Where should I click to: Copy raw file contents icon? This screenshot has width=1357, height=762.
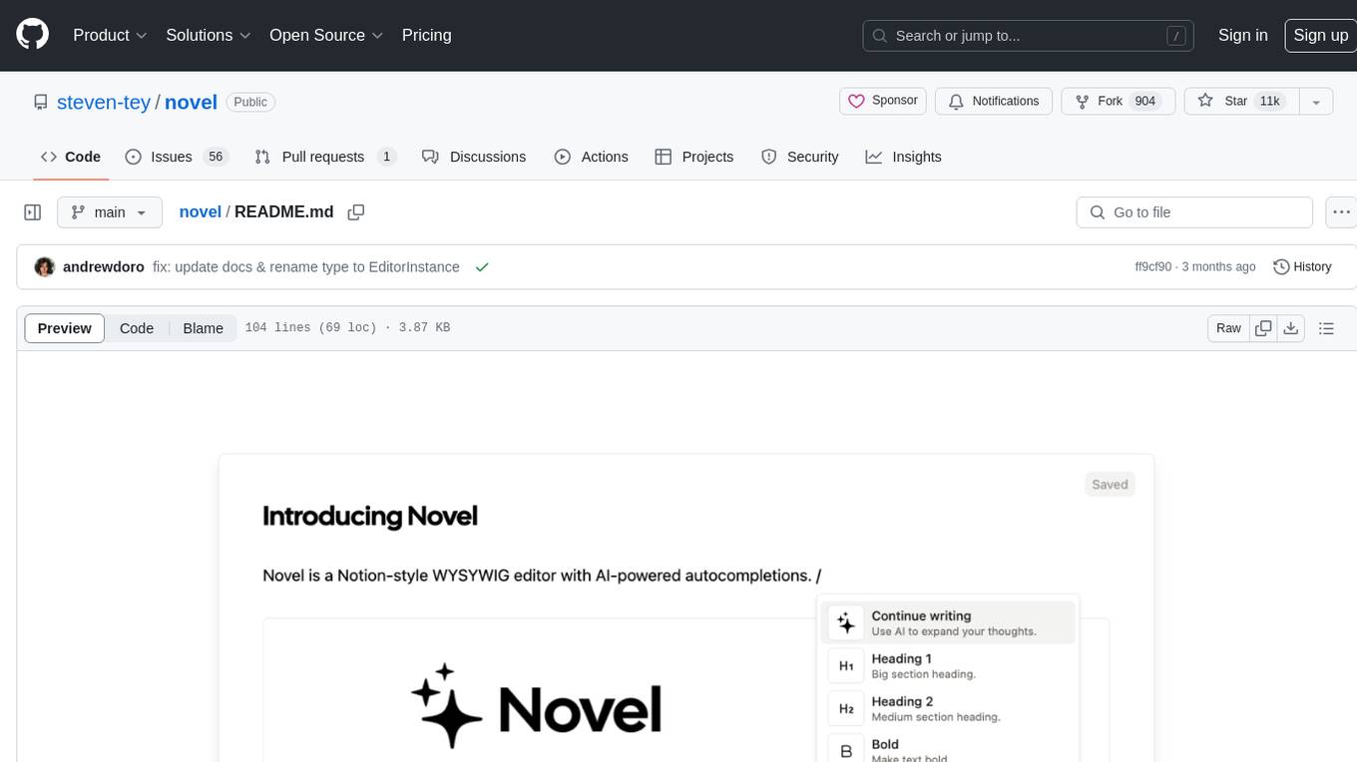pyautogui.click(x=1263, y=328)
